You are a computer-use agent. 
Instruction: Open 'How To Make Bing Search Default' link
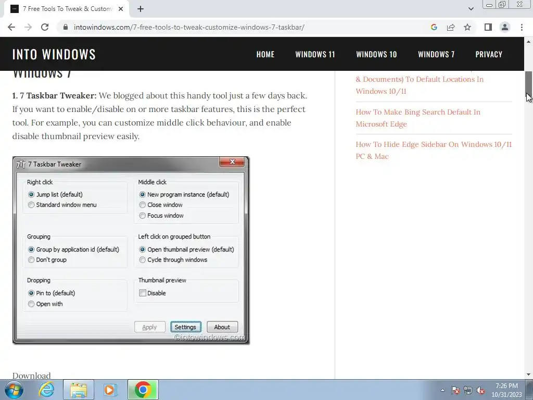(418, 118)
